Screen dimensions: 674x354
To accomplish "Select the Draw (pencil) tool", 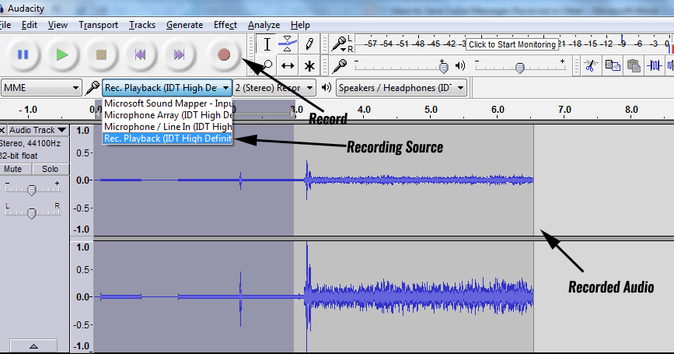I will coord(309,44).
